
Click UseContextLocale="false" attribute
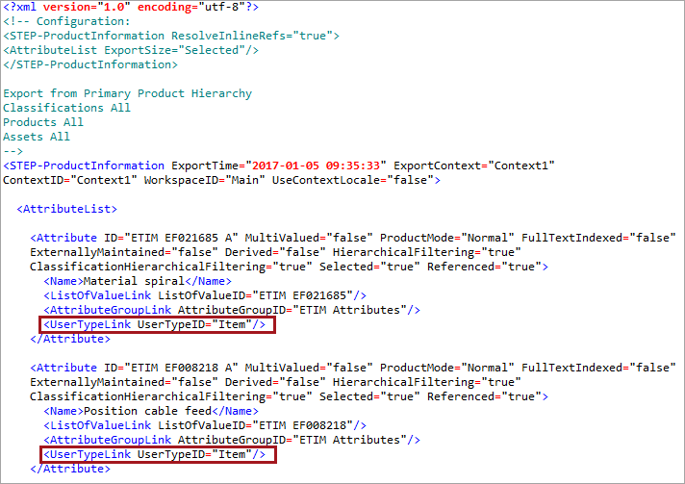352,180
